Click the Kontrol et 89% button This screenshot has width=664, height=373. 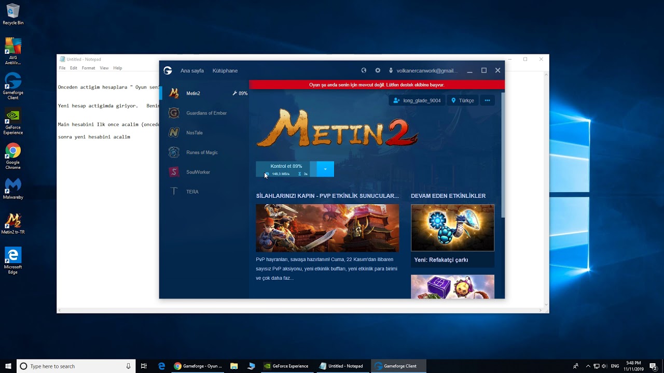pyautogui.click(x=286, y=169)
